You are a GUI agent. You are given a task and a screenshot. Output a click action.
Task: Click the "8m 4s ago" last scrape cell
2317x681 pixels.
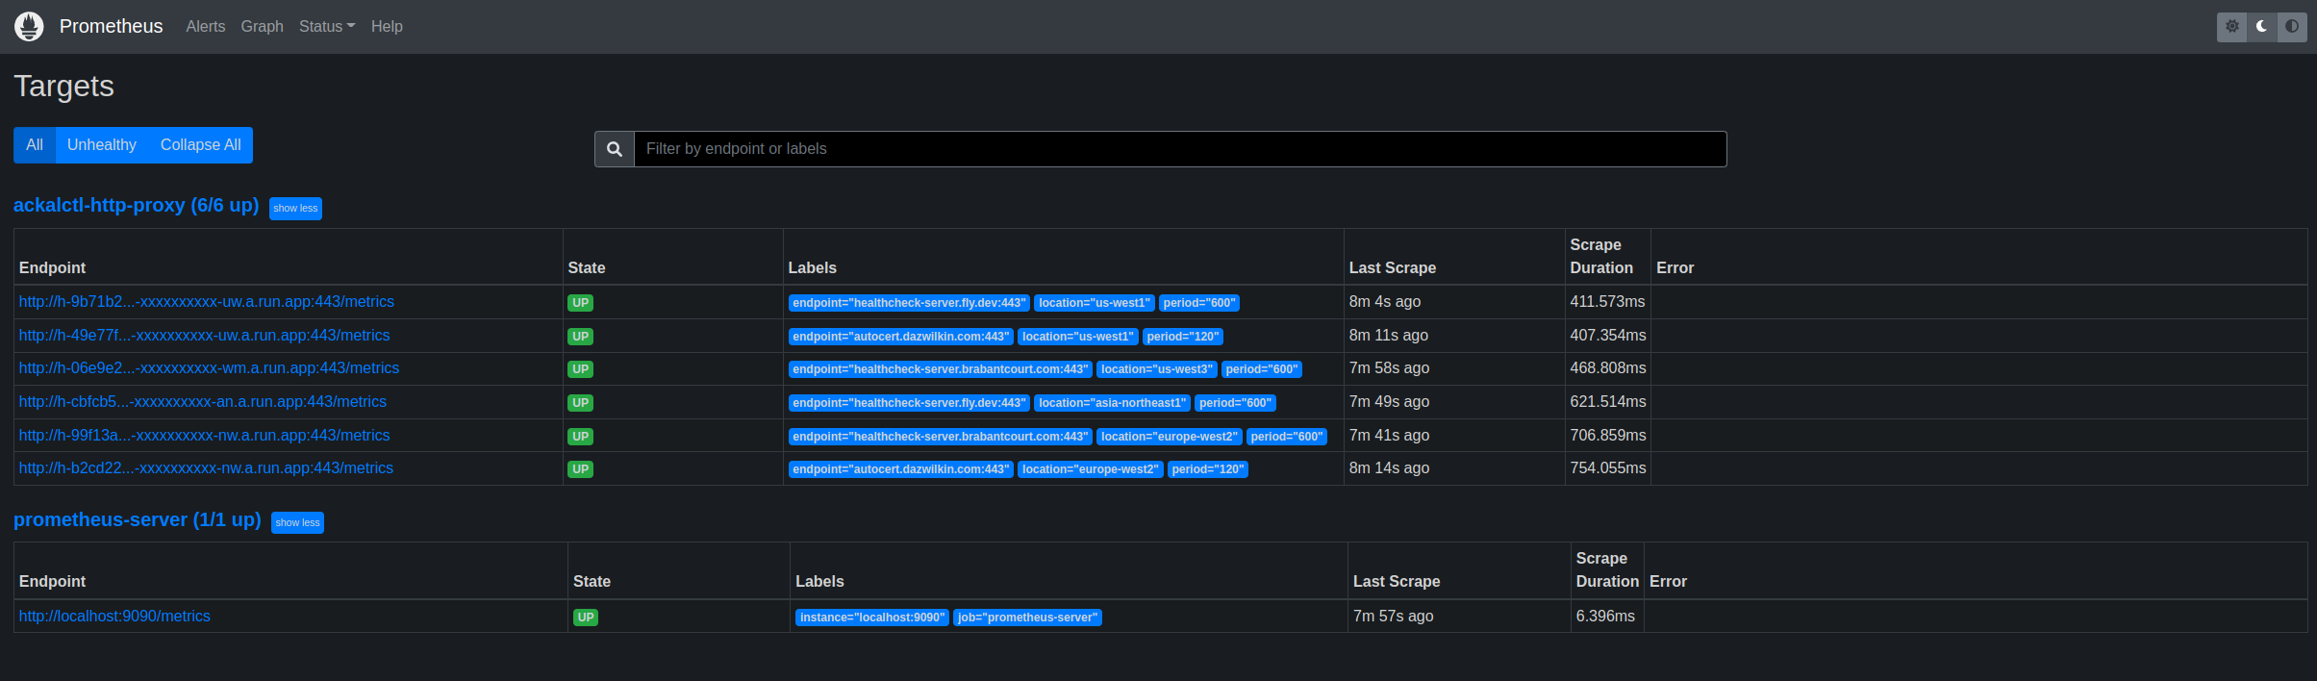coord(1385,302)
